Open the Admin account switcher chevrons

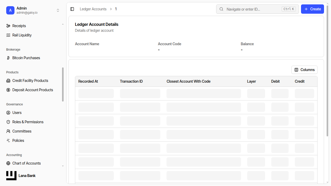pos(58,10)
